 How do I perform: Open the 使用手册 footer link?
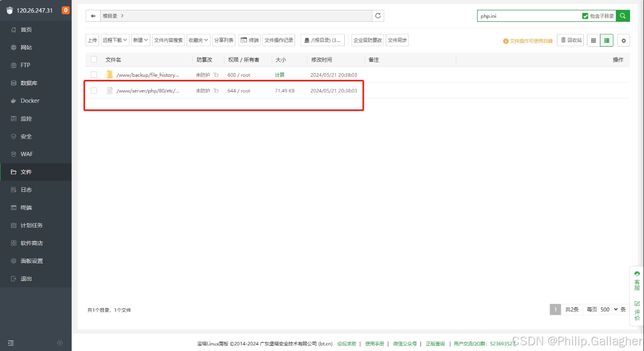click(375, 343)
